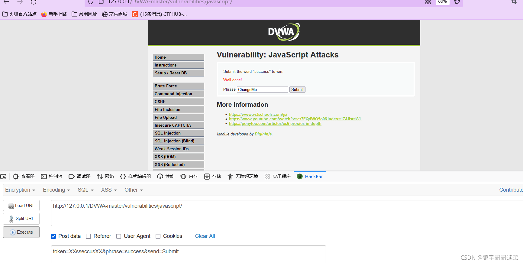Open Setup / Reset DB menu item
Image resolution: width=523 pixels, height=263 pixels.
pyautogui.click(x=179, y=73)
